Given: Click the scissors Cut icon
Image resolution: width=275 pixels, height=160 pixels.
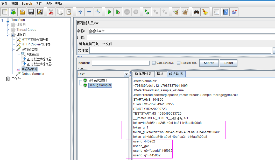Looking at the screenshot, I should pyautogui.click(x=51, y=12).
